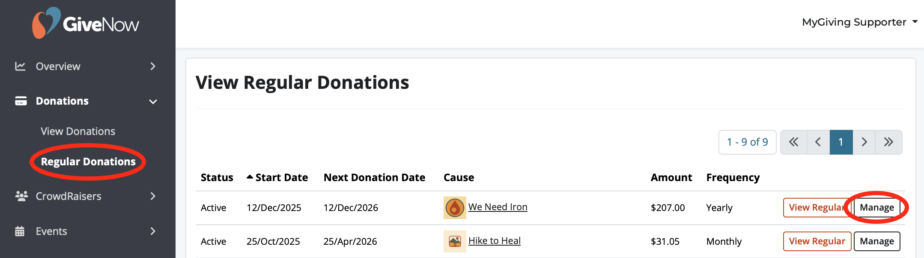Jump to first page with double-chevron icon
The width and height of the screenshot is (924, 258).
pyautogui.click(x=793, y=142)
